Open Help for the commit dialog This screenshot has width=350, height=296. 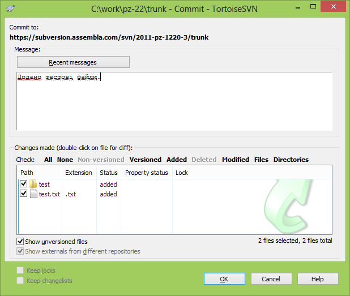(318, 279)
